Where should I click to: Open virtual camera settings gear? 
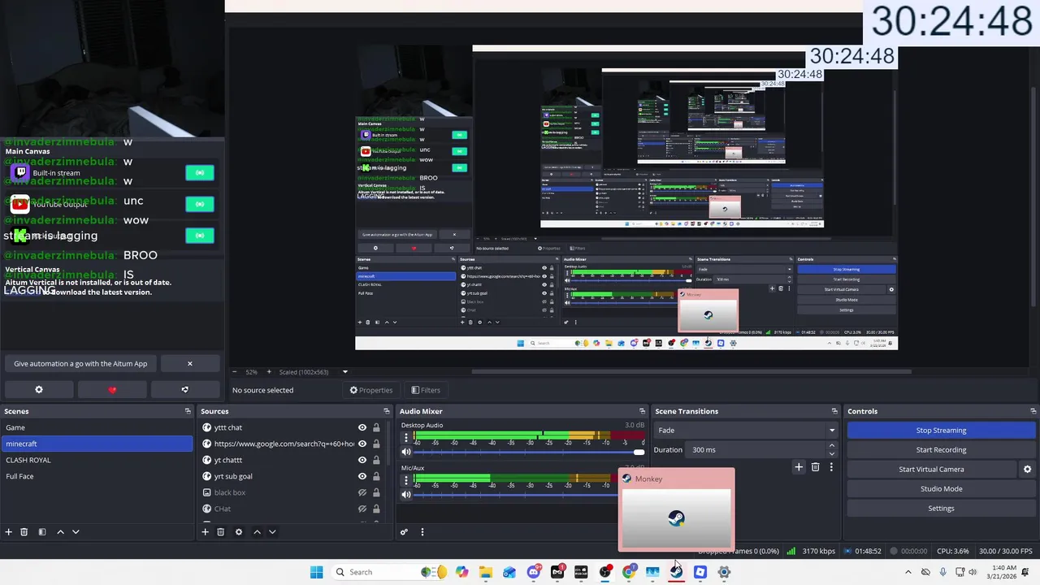pos(1027,469)
